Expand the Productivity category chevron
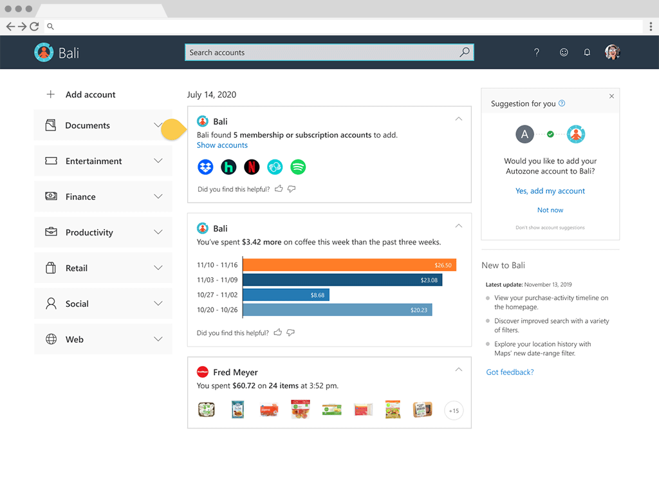This screenshot has width=659, height=494. tap(158, 232)
